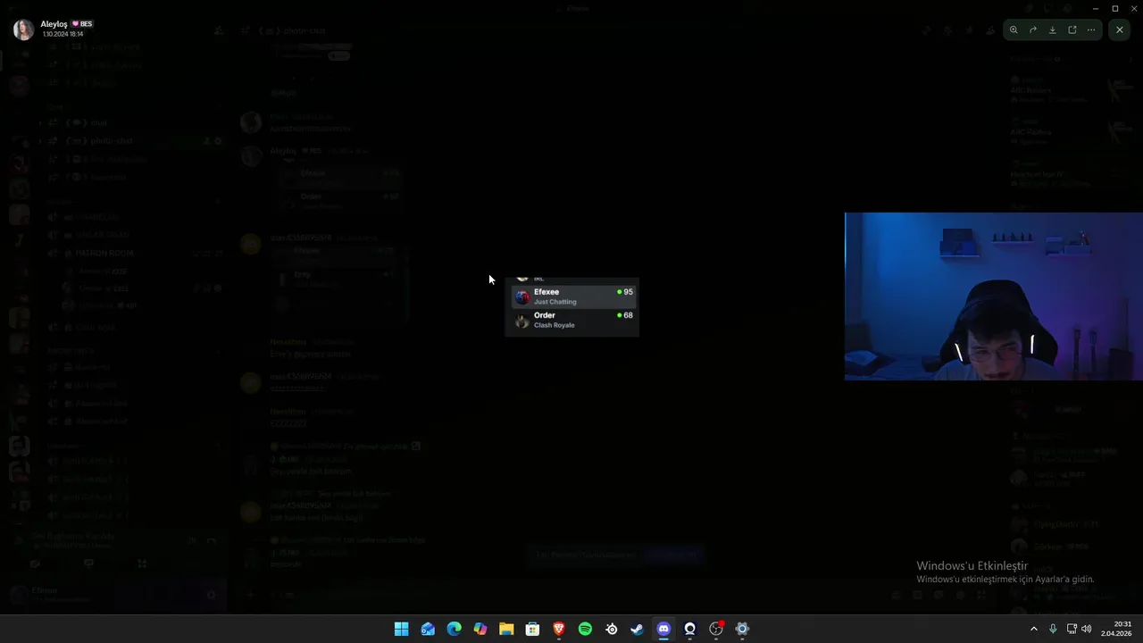
Task: Download the image from the viewer toolbar
Action: (x=1053, y=29)
